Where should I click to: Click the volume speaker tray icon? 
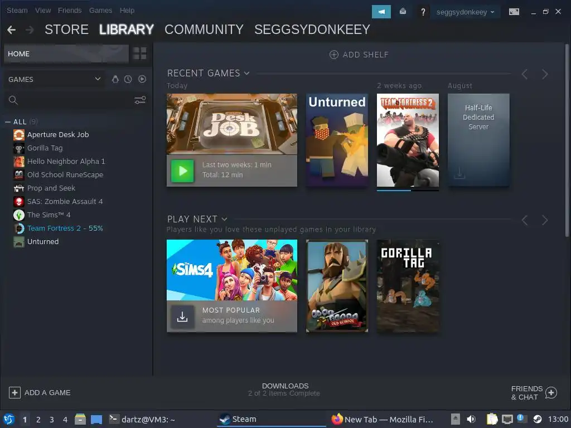point(471,419)
